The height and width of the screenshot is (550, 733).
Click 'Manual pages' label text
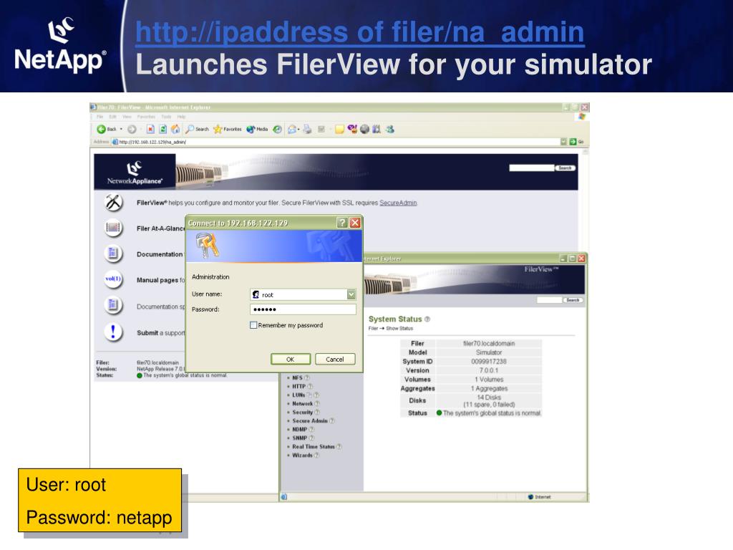(x=157, y=280)
